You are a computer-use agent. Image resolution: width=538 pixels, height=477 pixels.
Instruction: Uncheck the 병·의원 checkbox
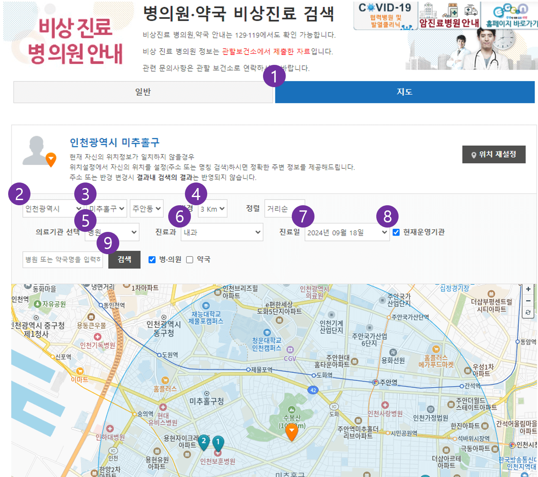point(152,259)
